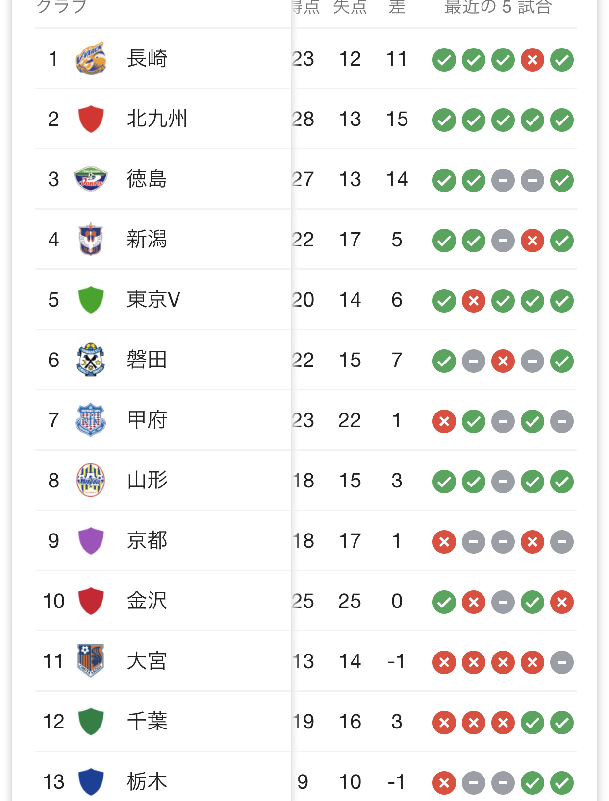
Task: Open the 東京V team link
Action: pyautogui.click(x=153, y=300)
